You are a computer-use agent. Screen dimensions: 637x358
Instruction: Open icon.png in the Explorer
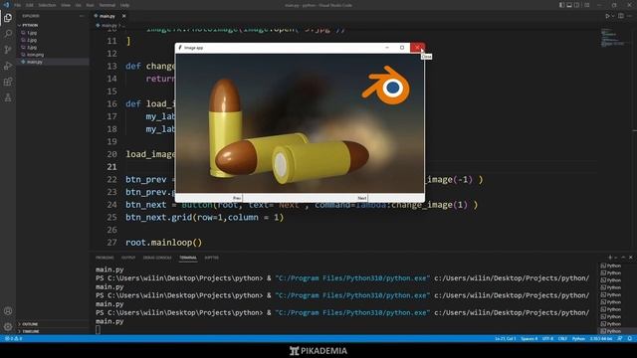35,55
